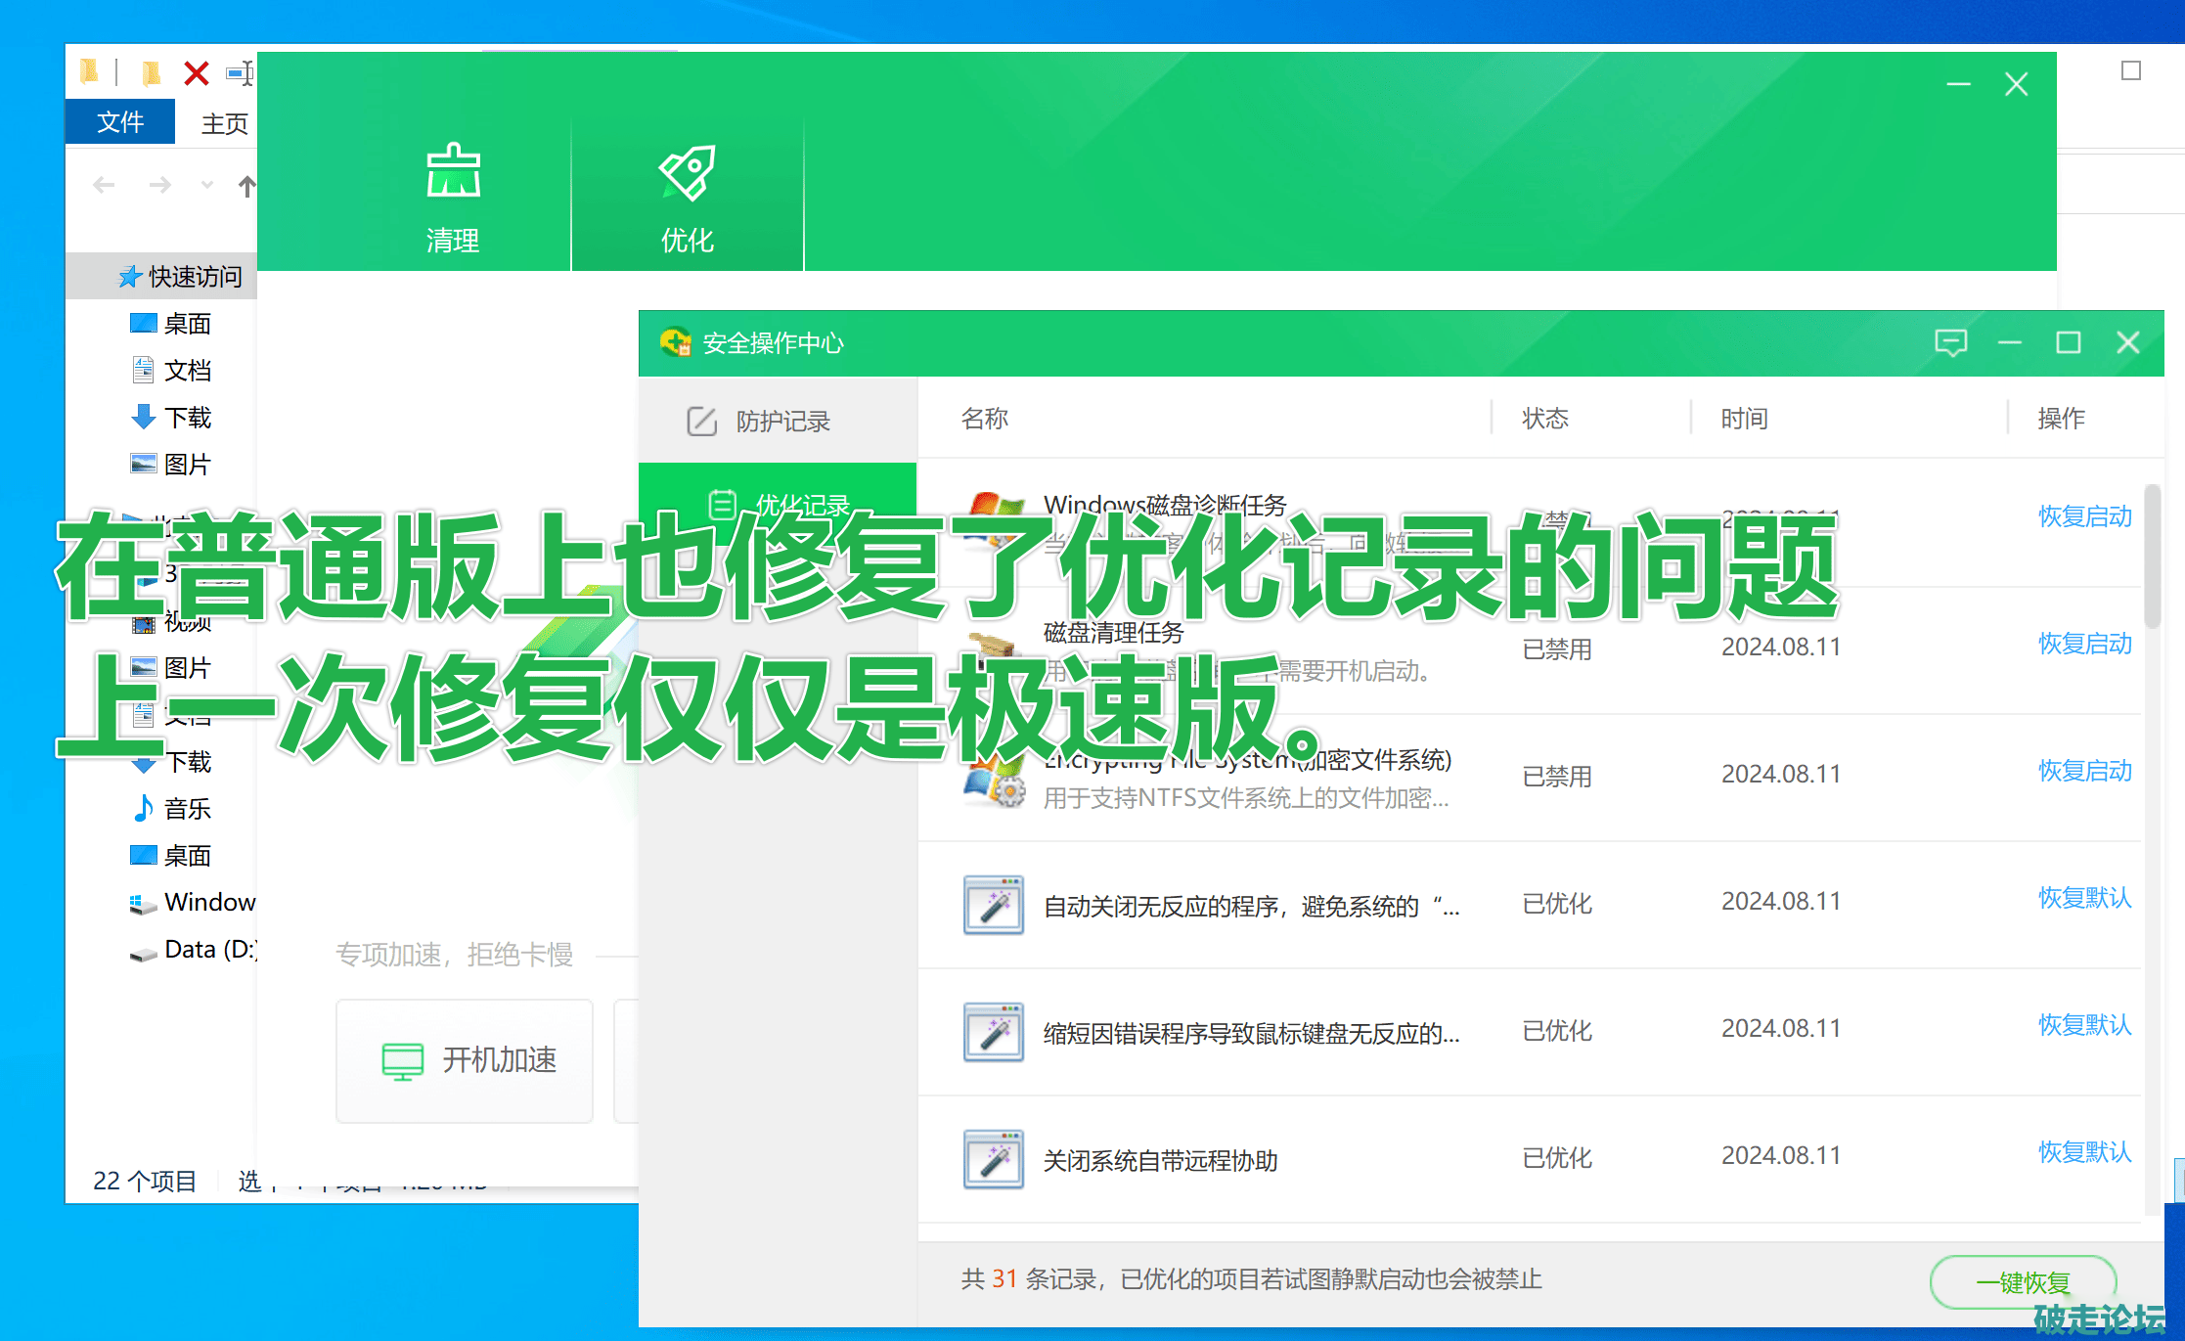Switch to the 主页 ribbon tab
The width and height of the screenshot is (2185, 1341).
coord(224,124)
